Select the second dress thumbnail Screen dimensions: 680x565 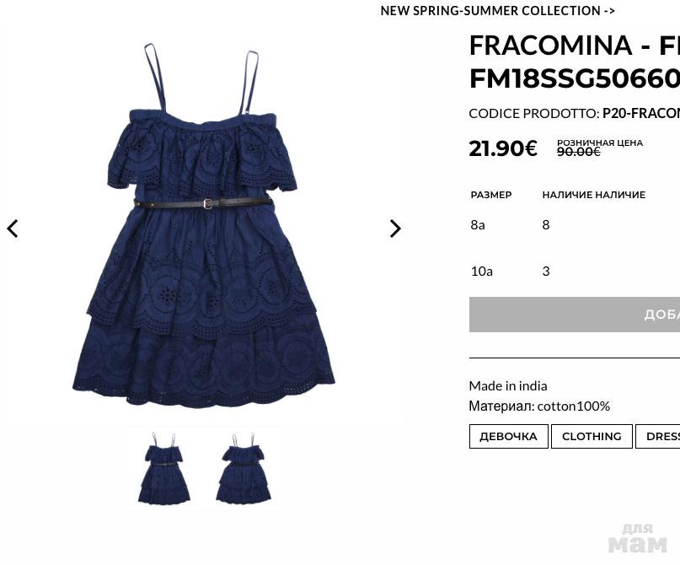[244, 468]
